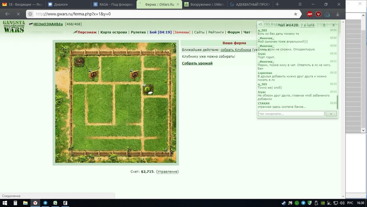The width and height of the screenshot is (367, 207).
Task: Click the Счет $2,715 balance text
Action: pos(142,172)
